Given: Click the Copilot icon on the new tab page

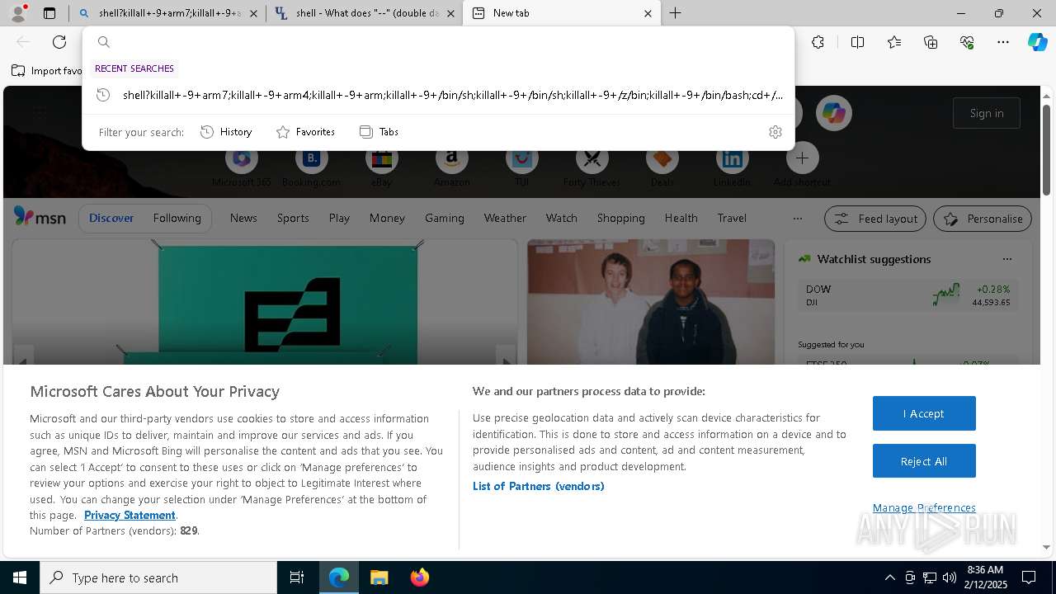Looking at the screenshot, I should [x=833, y=113].
